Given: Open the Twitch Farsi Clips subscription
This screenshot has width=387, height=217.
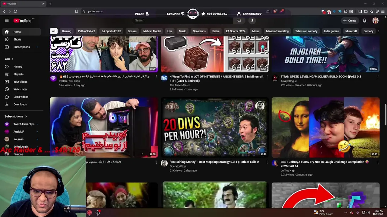Looking at the screenshot, I should tap(21, 124).
